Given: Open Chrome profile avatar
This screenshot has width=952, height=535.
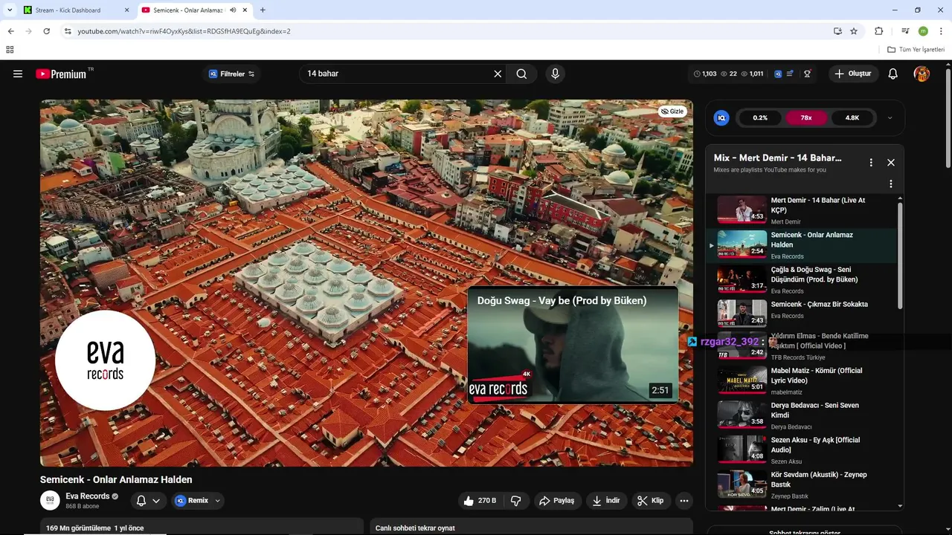Looking at the screenshot, I should 923,31.
